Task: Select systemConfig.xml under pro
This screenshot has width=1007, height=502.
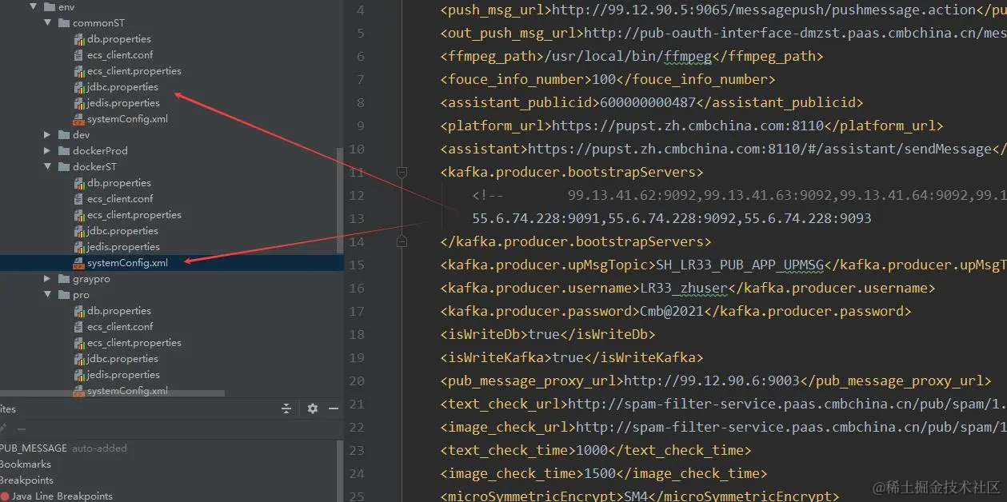Action: tap(127, 391)
